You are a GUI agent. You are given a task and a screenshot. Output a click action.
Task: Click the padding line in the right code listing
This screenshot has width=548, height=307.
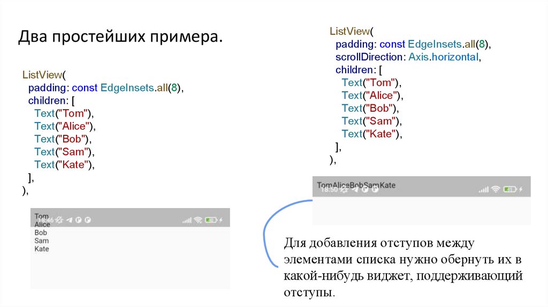pos(414,44)
